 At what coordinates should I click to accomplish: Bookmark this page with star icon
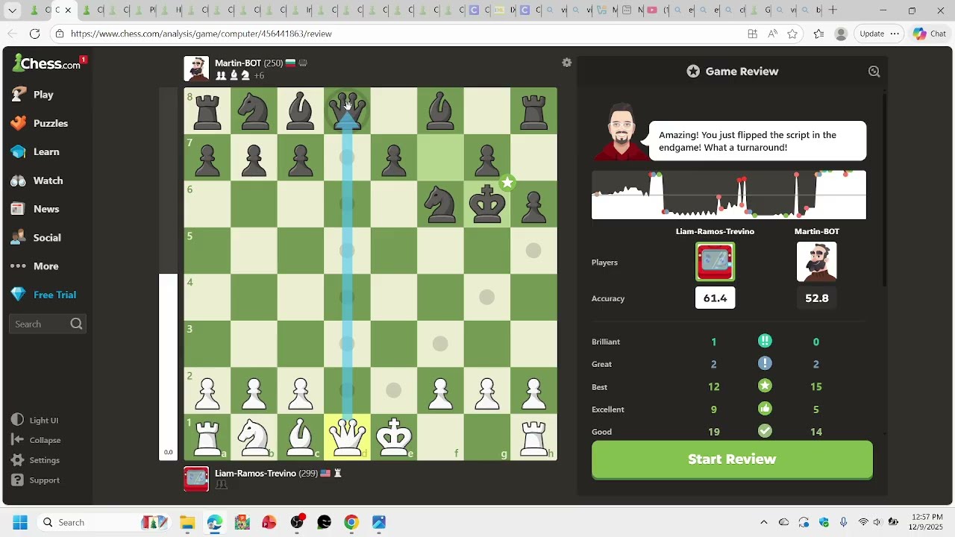pos(792,34)
